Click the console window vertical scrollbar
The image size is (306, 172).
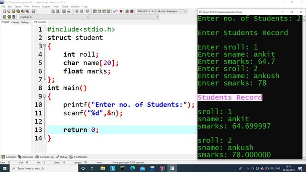[304, 87]
